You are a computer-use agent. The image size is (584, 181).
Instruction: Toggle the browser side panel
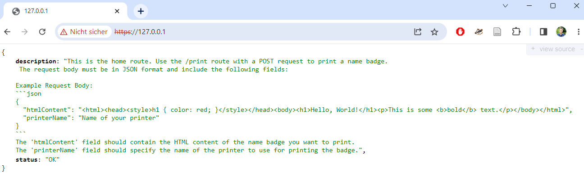tap(543, 32)
